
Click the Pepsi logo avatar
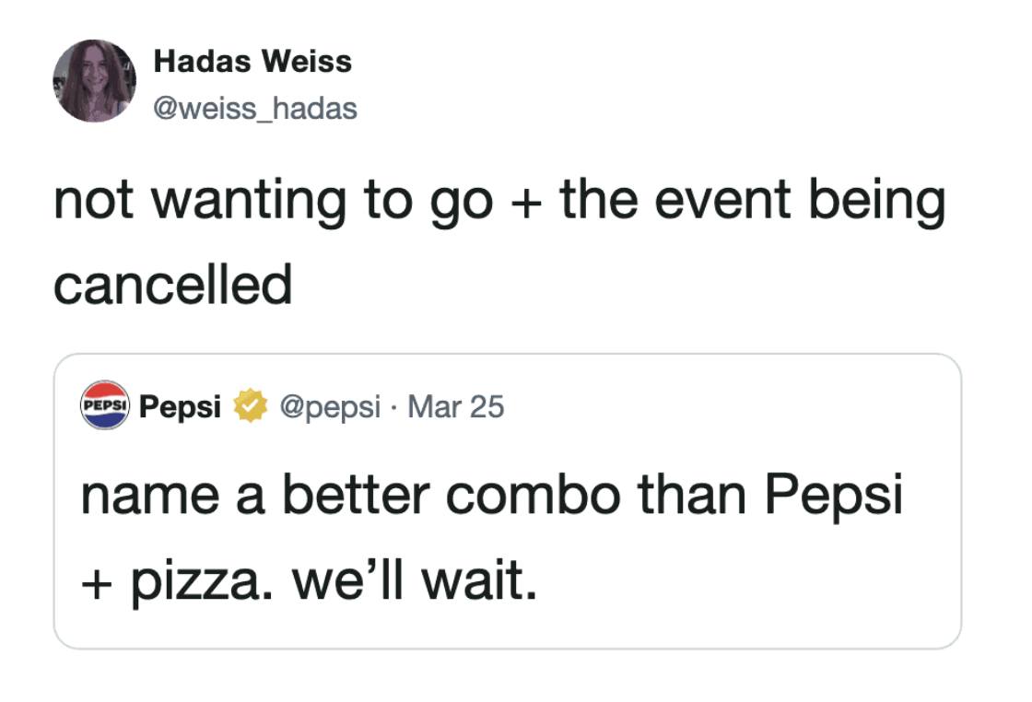[106, 405]
